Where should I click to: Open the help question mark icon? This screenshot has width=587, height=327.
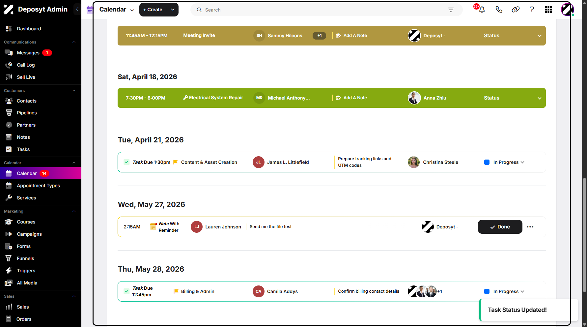coord(532,10)
